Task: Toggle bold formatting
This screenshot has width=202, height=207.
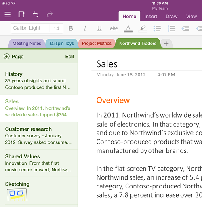Action: tap(71, 28)
